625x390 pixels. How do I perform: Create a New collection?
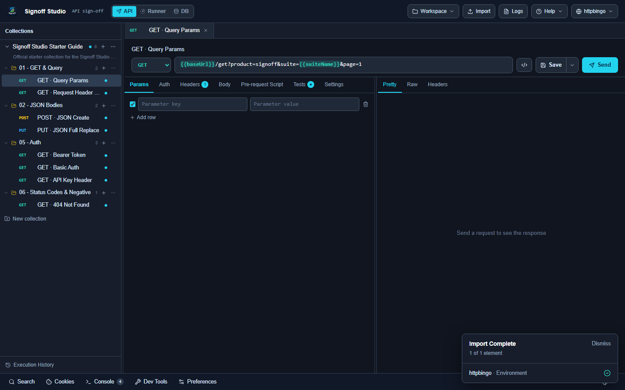coord(25,219)
